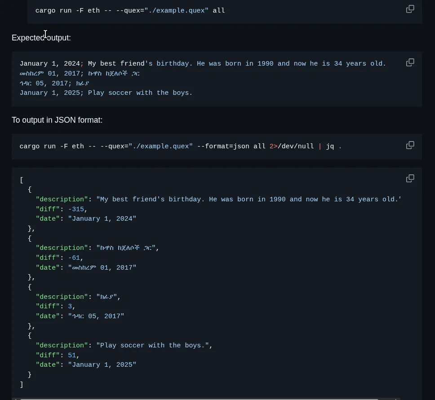The image size is (435, 400).
Task: Click the 'jq' text in the command
Action: pos(330,147)
